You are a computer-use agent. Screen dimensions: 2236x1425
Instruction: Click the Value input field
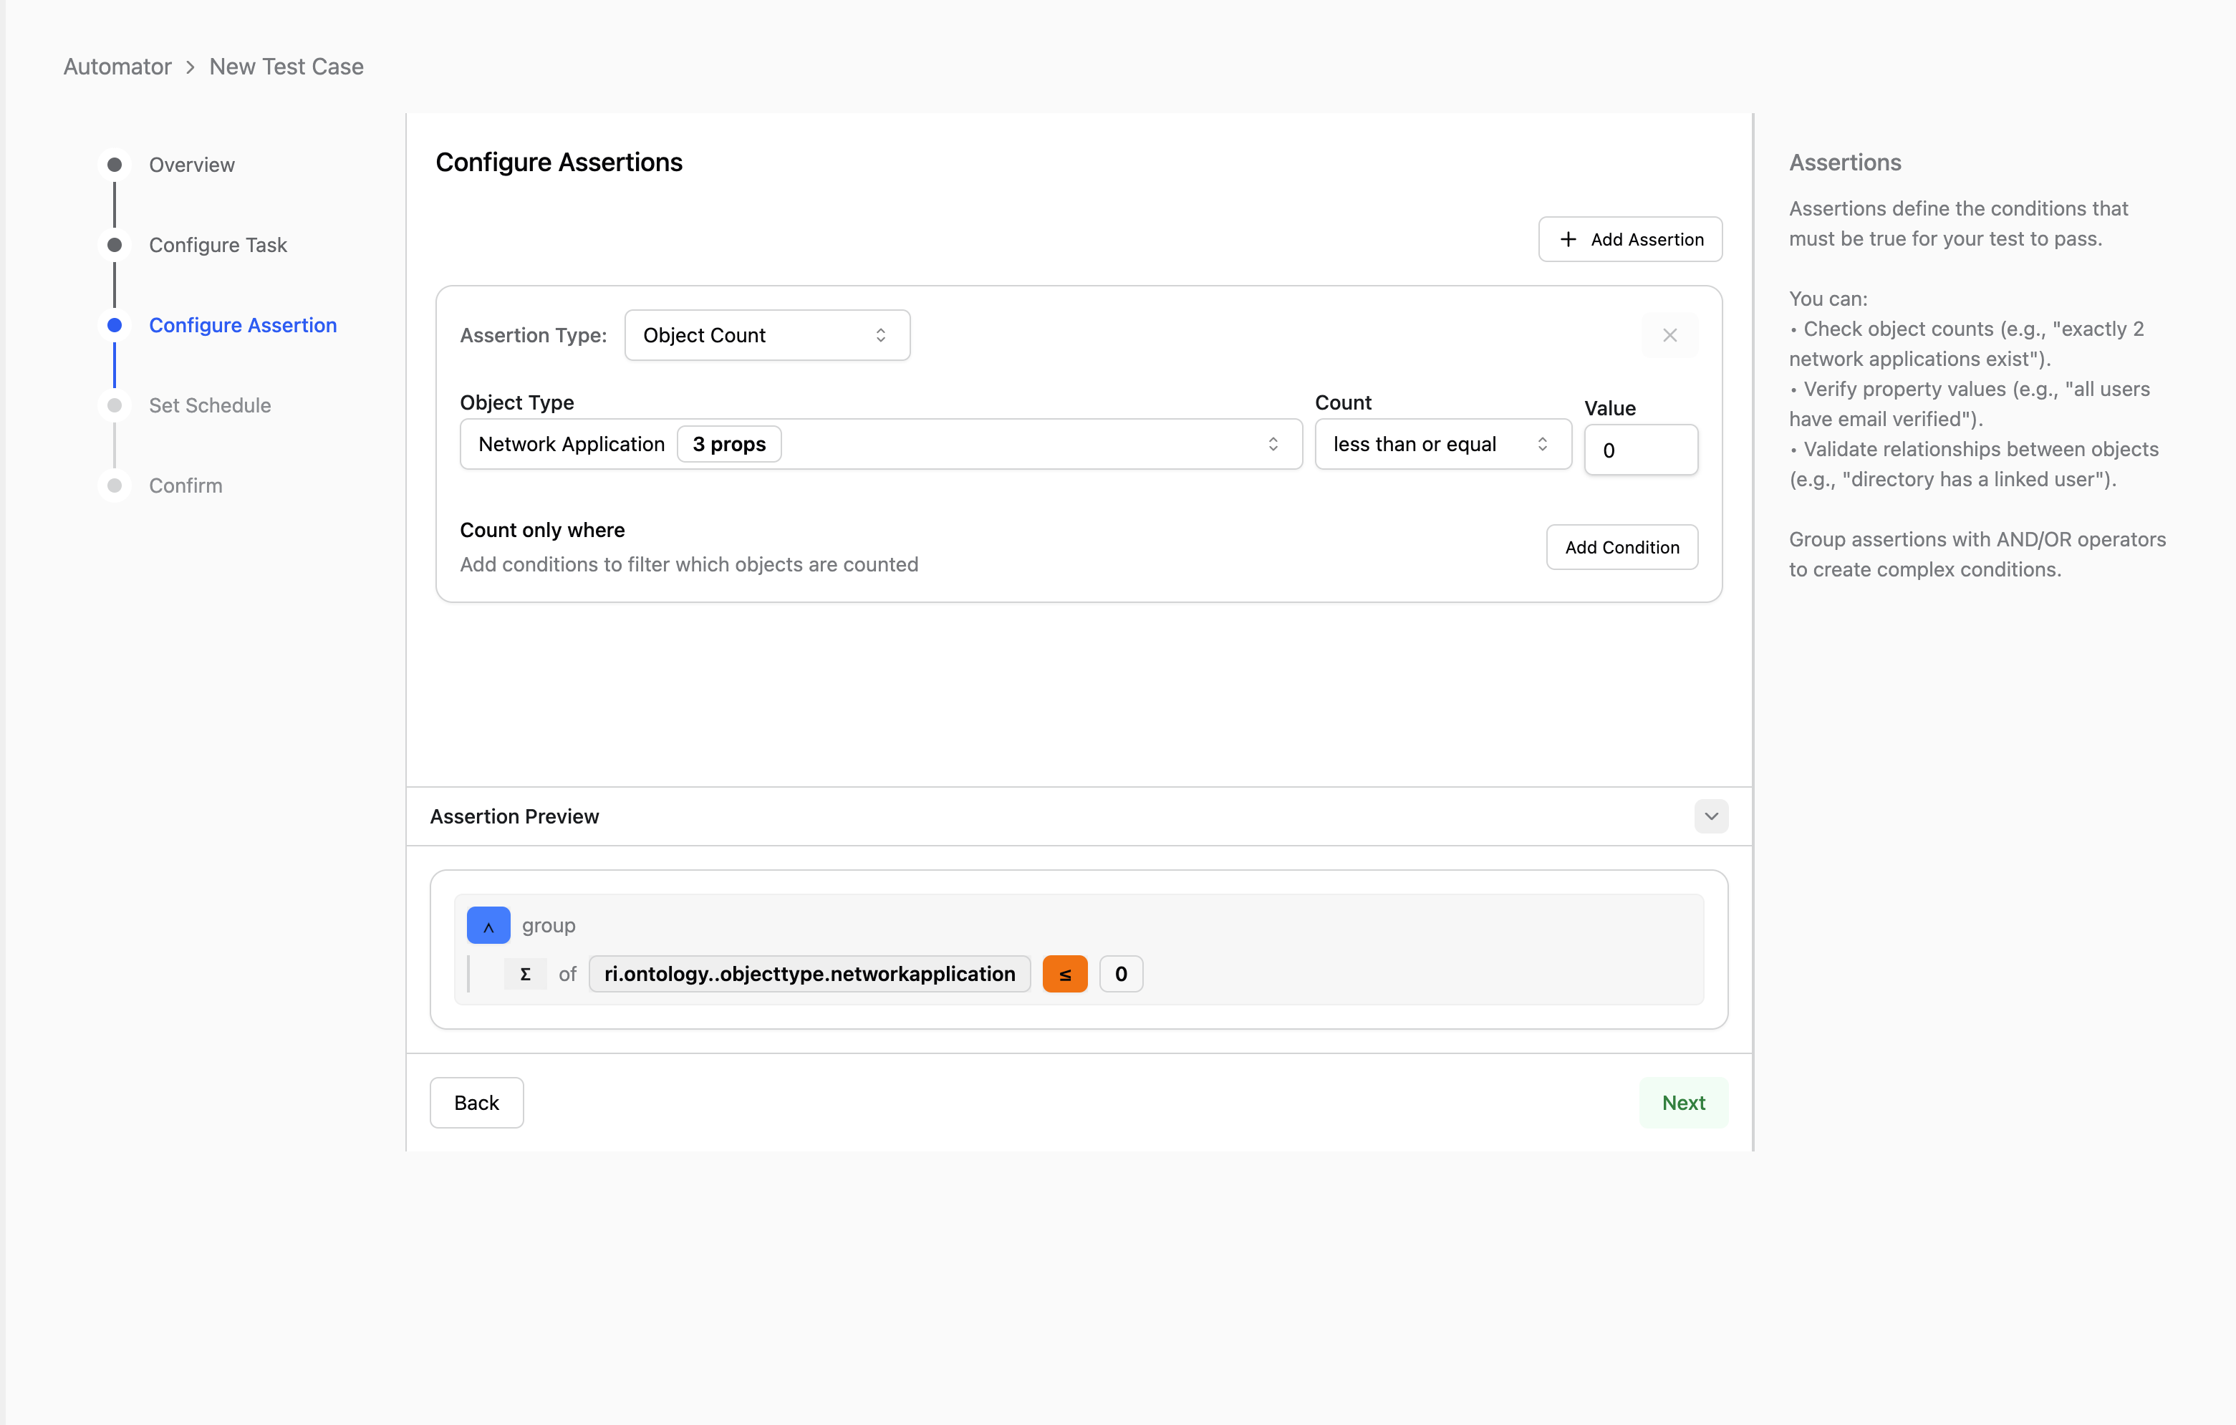pyautogui.click(x=1640, y=450)
